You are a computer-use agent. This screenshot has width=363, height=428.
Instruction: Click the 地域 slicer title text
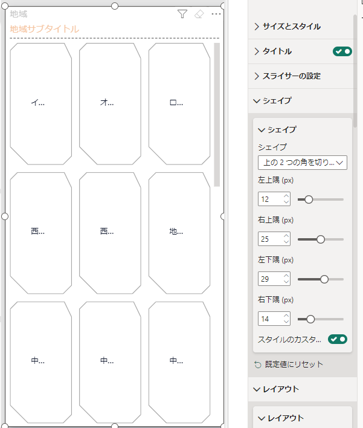[x=19, y=14]
